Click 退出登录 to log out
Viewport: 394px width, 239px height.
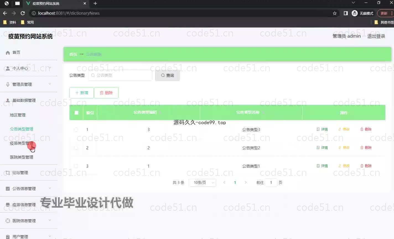376,36
